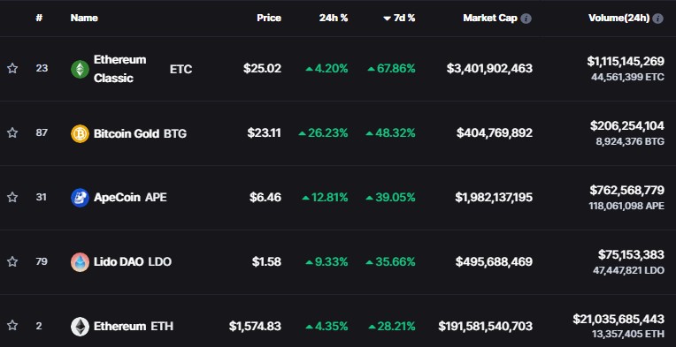This screenshot has width=676, height=347.
Task: Click the ApeCoin logo icon
Action: coord(80,198)
